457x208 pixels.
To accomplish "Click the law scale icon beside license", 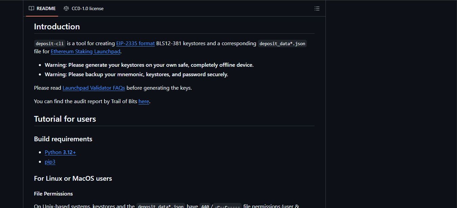I will point(66,8).
